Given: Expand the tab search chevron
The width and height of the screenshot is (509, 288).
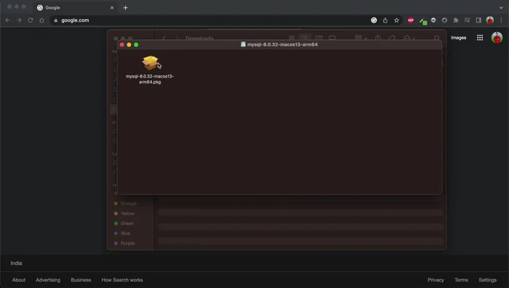Looking at the screenshot, I should tap(501, 7).
